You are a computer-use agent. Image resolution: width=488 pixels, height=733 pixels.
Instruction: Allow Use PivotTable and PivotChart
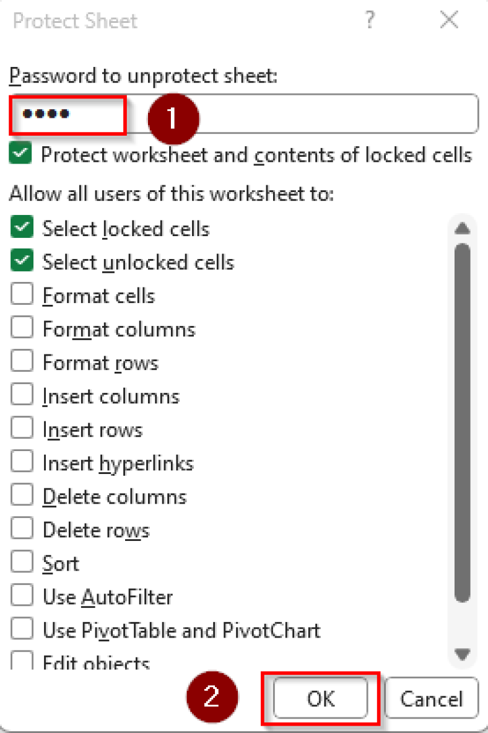coord(22,628)
